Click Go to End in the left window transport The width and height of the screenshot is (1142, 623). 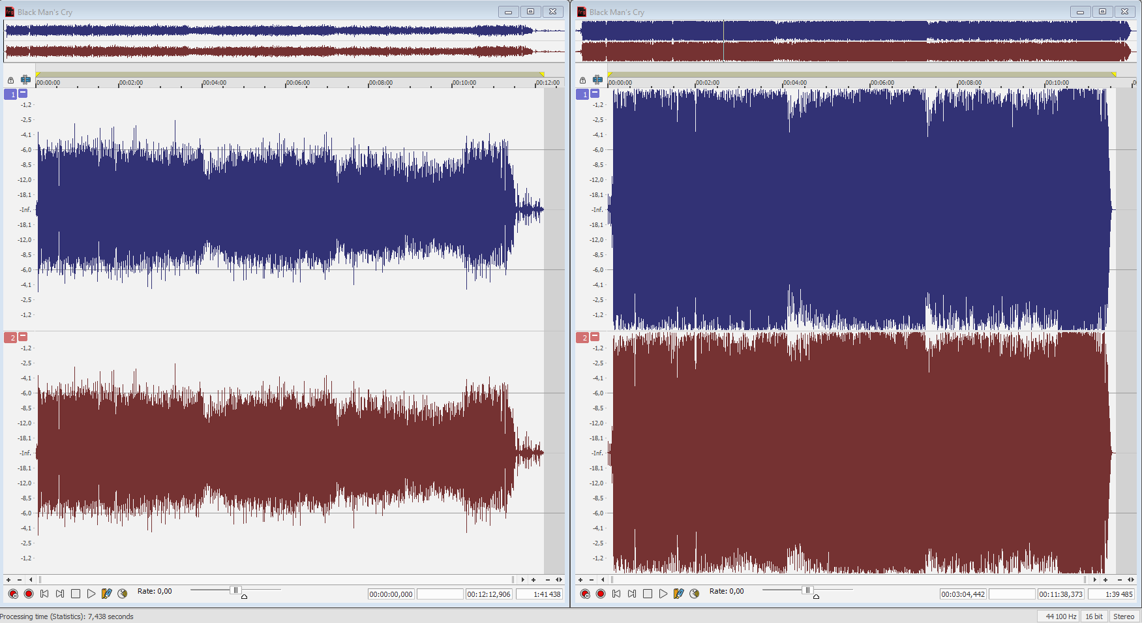pyautogui.click(x=60, y=594)
